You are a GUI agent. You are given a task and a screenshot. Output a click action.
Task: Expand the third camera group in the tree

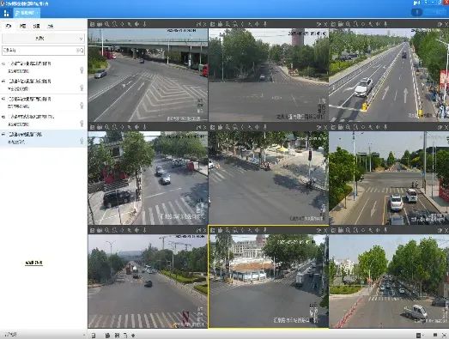3,99
